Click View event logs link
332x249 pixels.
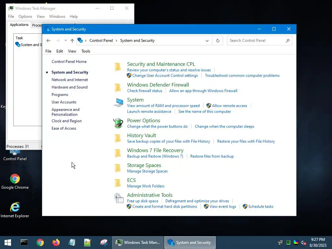pyautogui.click(x=223, y=207)
